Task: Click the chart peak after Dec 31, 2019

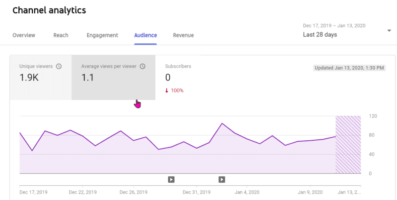Action: [x=222, y=123]
